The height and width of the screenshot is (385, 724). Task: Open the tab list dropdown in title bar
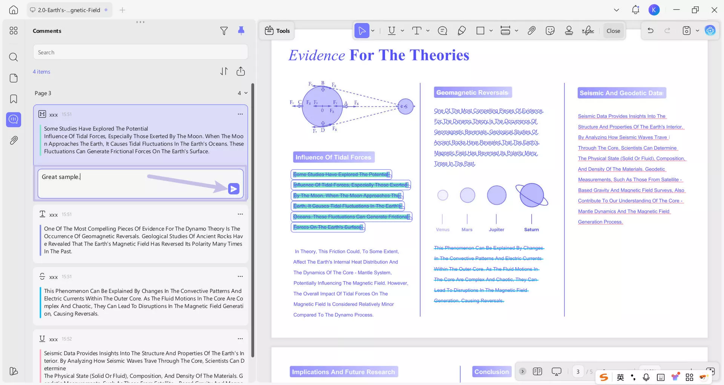coord(617,10)
